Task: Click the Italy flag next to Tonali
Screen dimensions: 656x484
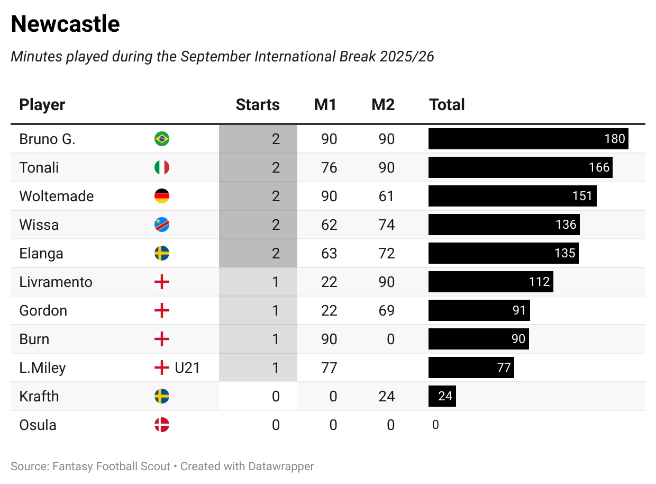Action: pos(161,168)
